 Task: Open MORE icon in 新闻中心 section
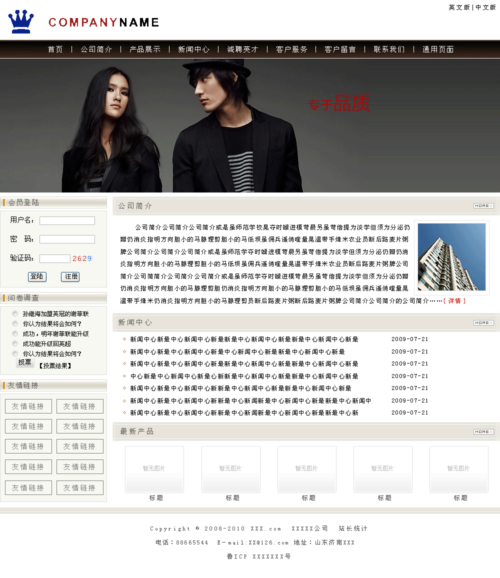pos(483,323)
